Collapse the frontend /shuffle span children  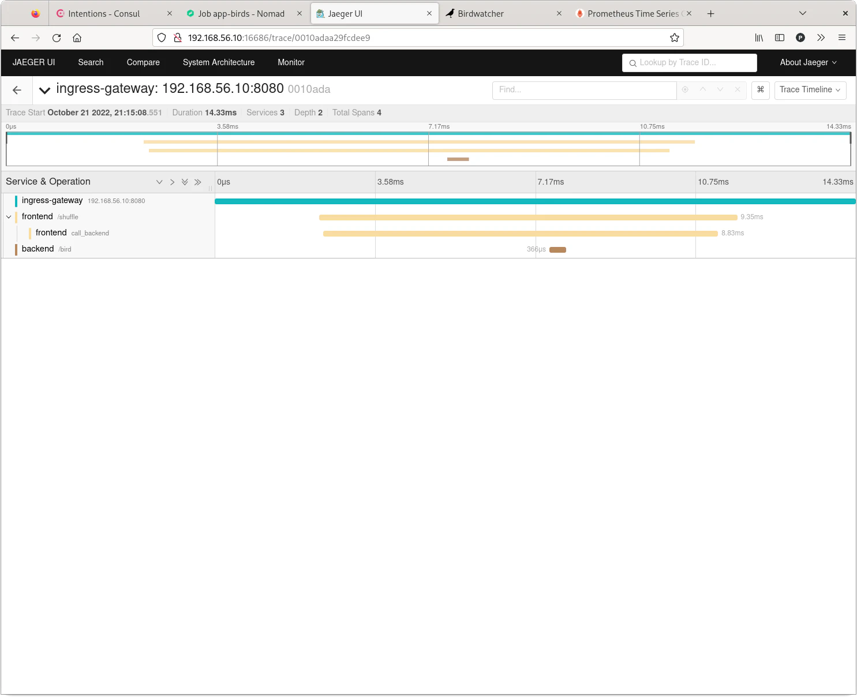[9, 217]
